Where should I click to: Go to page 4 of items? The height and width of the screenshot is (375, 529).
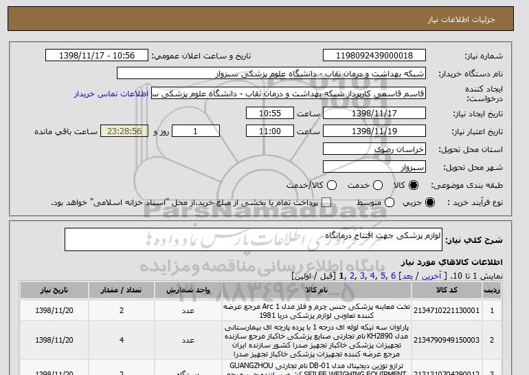coord(372,276)
